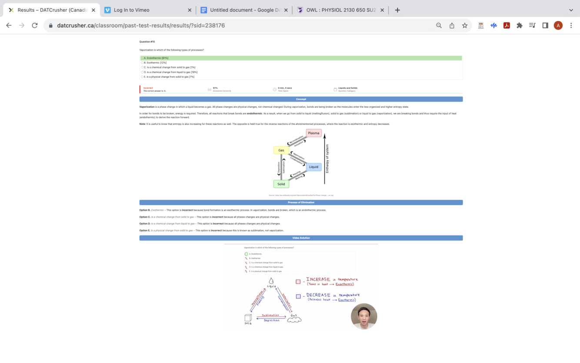
Task: Toggle the browser side panel
Action: click(x=545, y=25)
